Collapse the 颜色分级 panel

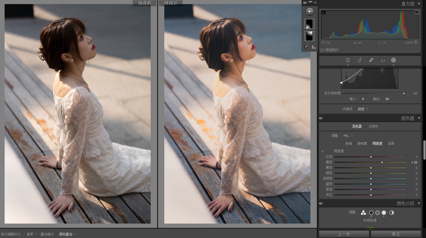(x=419, y=203)
